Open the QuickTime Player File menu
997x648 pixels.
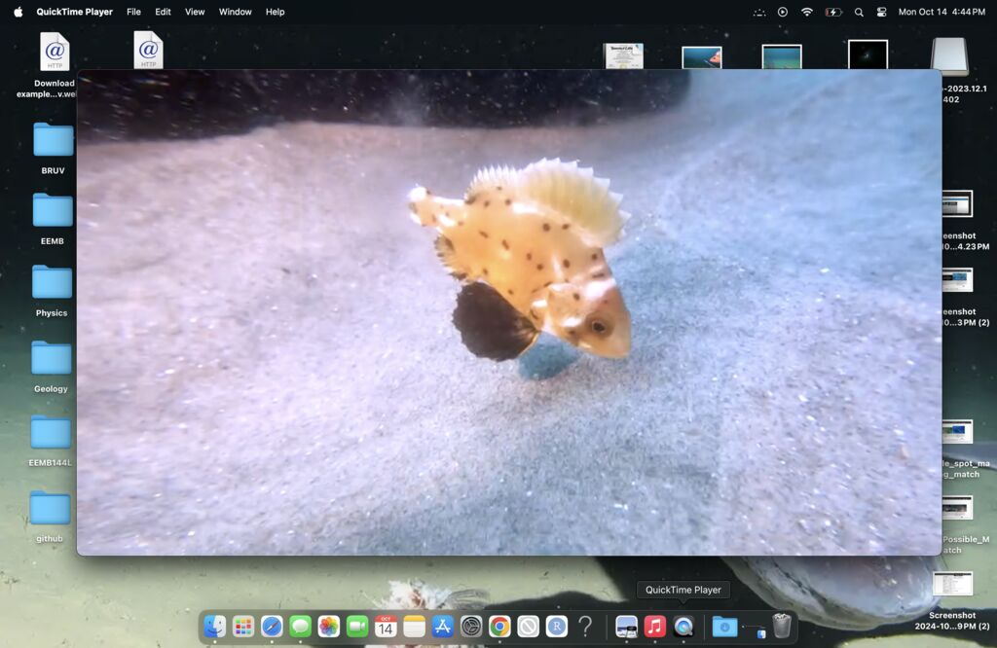(x=133, y=12)
